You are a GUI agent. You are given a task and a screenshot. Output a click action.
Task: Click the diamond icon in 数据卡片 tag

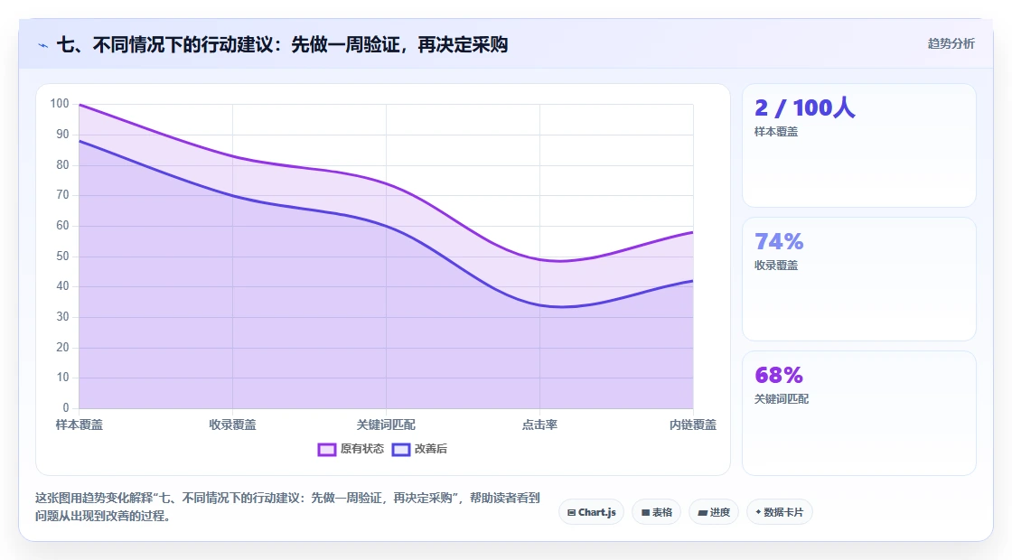758,512
